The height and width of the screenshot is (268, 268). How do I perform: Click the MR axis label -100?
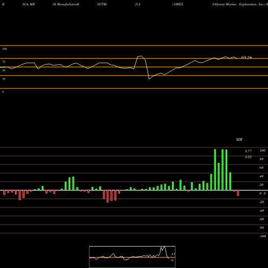[x=263, y=236]
